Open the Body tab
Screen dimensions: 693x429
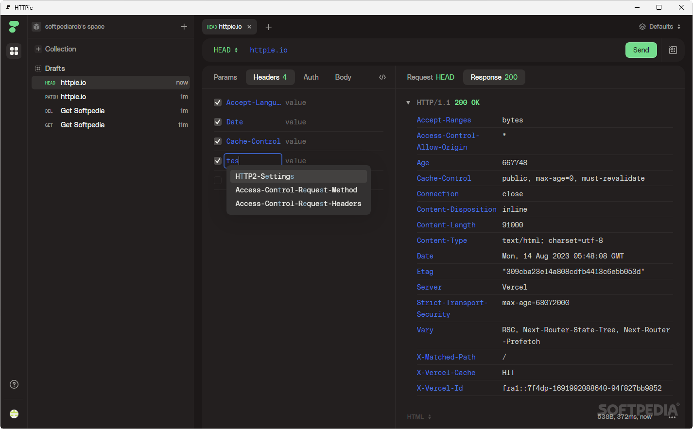pos(343,77)
